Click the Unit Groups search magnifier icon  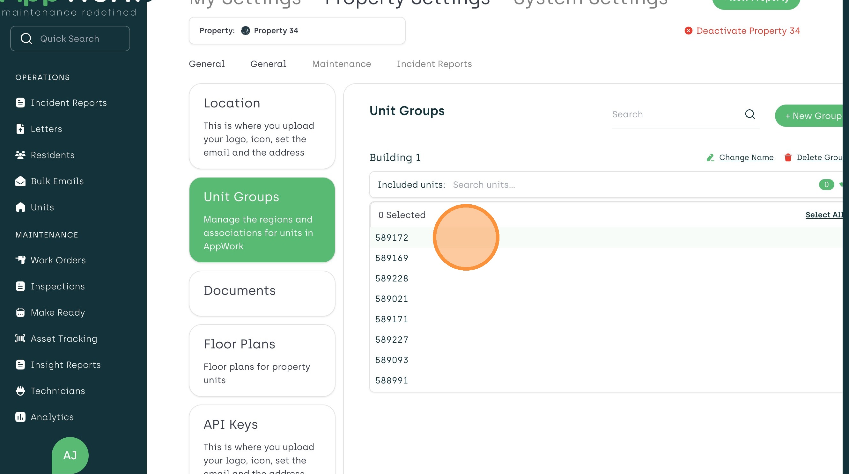[750, 114]
